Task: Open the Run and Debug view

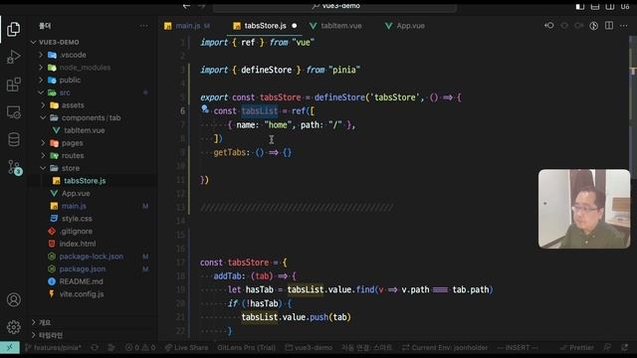Action: point(13,57)
